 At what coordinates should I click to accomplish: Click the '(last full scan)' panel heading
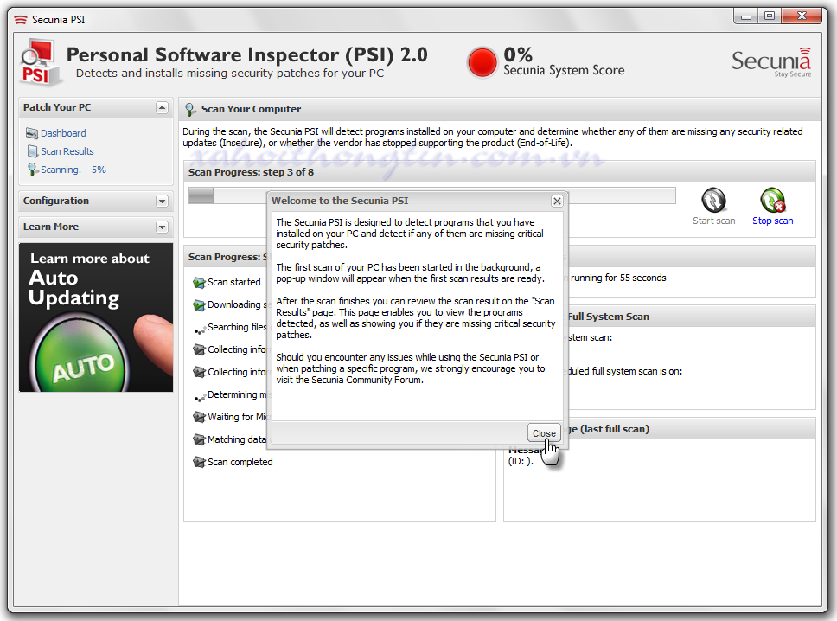(615, 429)
